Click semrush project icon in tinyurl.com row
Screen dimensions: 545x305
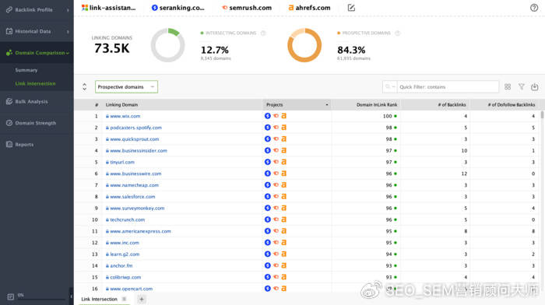(x=276, y=162)
